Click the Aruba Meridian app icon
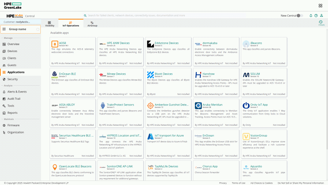This screenshot has width=328, height=185. click(198, 106)
